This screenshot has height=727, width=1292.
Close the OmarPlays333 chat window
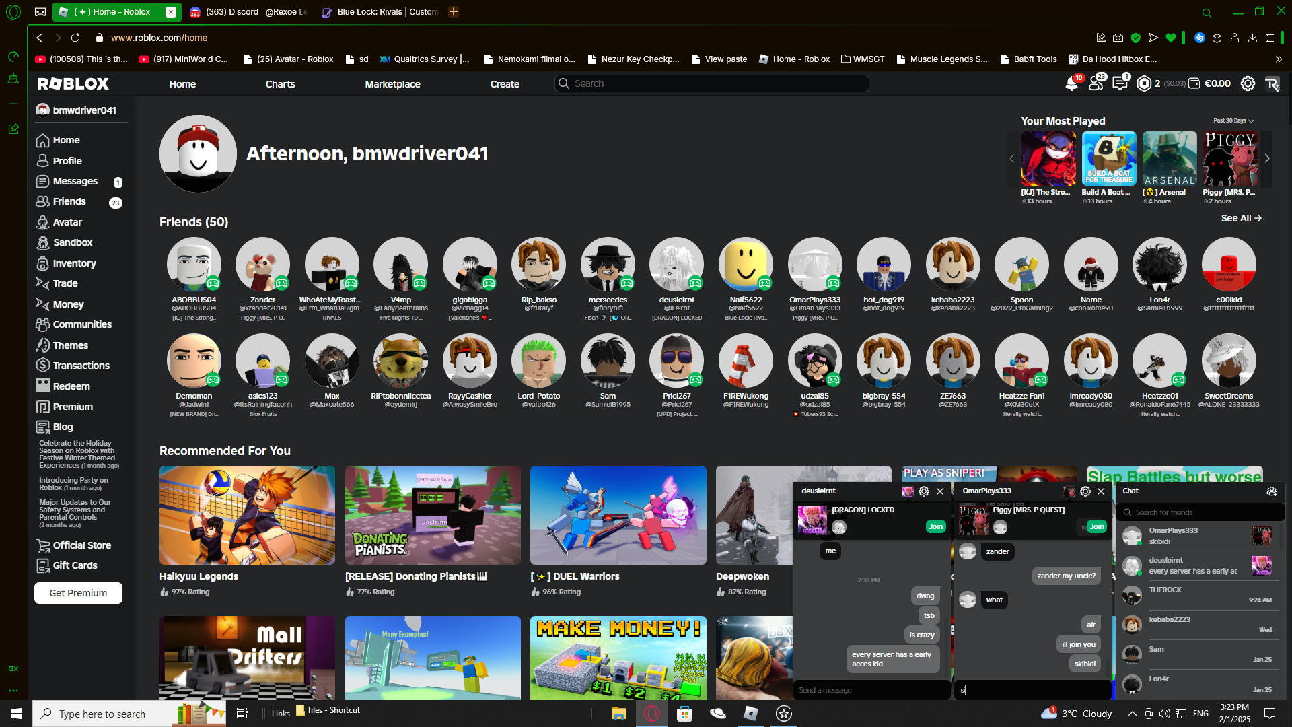(x=1101, y=491)
